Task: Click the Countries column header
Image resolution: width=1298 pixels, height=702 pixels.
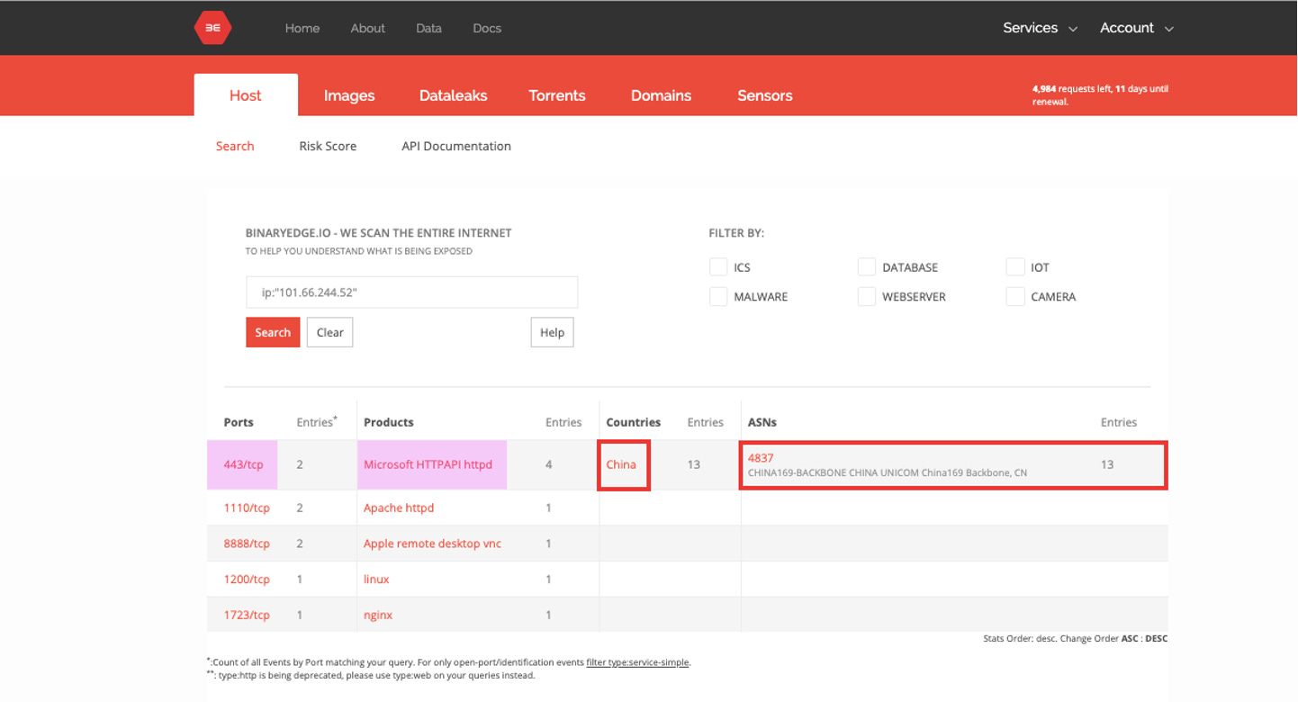Action: pos(634,422)
